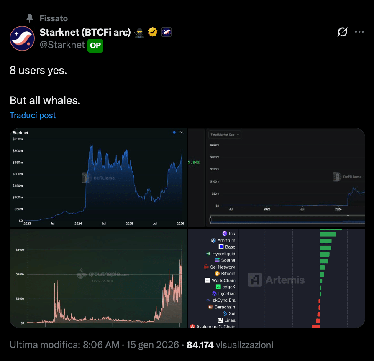This screenshot has width=374, height=361.
Task: Click the 84.174 visualizzazioni count
Action: pyautogui.click(x=230, y=345)
